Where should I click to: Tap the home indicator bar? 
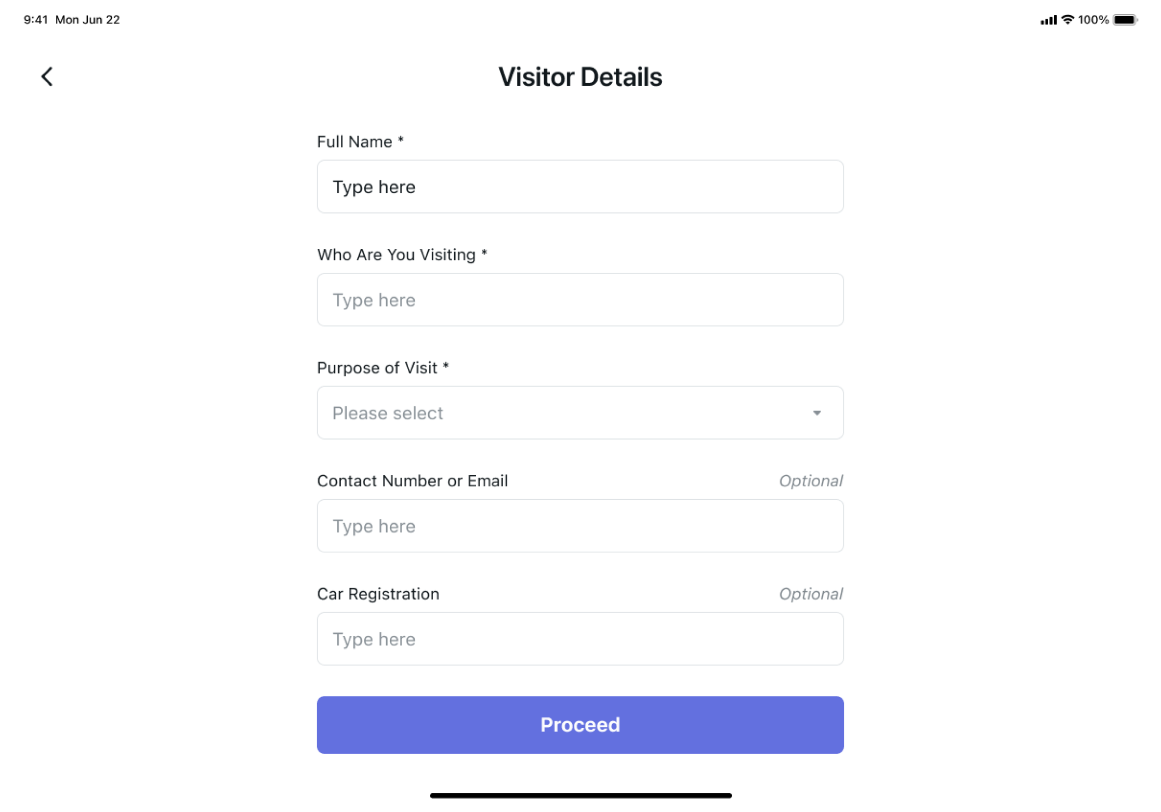580,795
